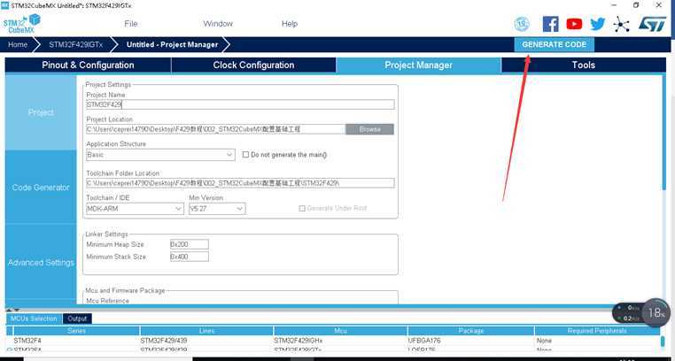Switch to Output bottom tab
Image resolution: width=675 pixels, height=361 pixels.
[77, 319]
